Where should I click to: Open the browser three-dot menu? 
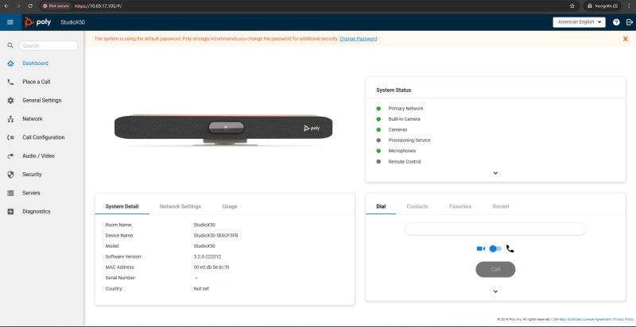pyautogui.click(x=629, y=6)
